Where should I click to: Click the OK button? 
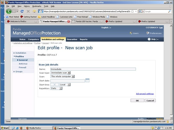(x=137, y=100)
